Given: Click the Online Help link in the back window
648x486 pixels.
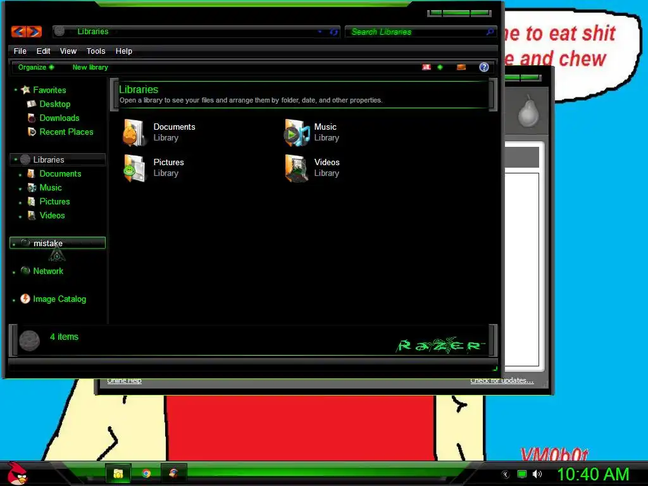Looking at the screenshot, I should tap(125, 380).
